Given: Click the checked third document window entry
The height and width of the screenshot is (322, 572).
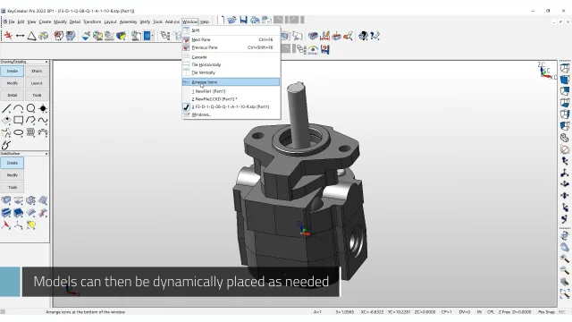Looking at the screenshot, I should (x=231, y=106).
